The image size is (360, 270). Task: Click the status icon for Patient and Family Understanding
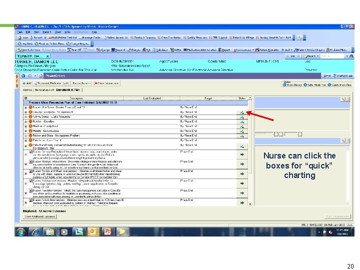coord(242,146)
